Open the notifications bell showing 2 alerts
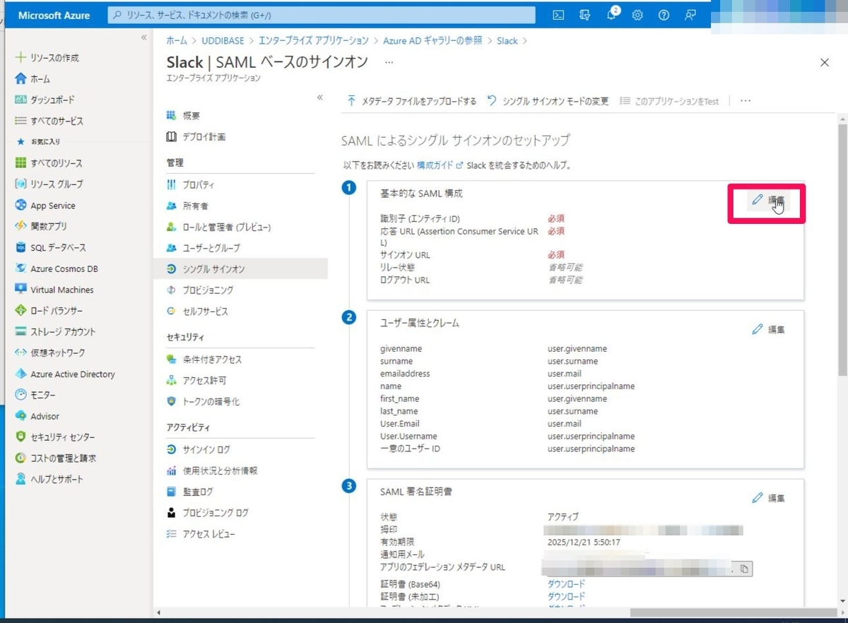The image size is (848, 623). (x=611, y=15)
